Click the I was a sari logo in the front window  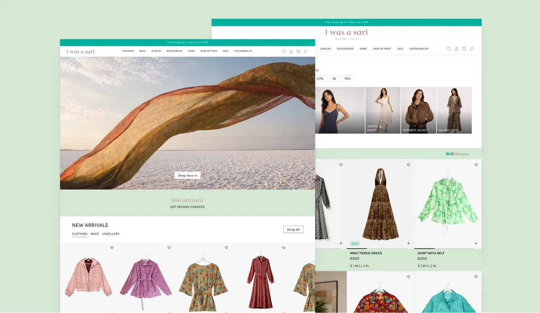click(x=81, y=51)
